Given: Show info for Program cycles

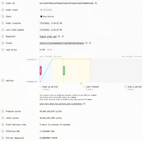Looking at the screenshot, I should [x=3, y=111].
